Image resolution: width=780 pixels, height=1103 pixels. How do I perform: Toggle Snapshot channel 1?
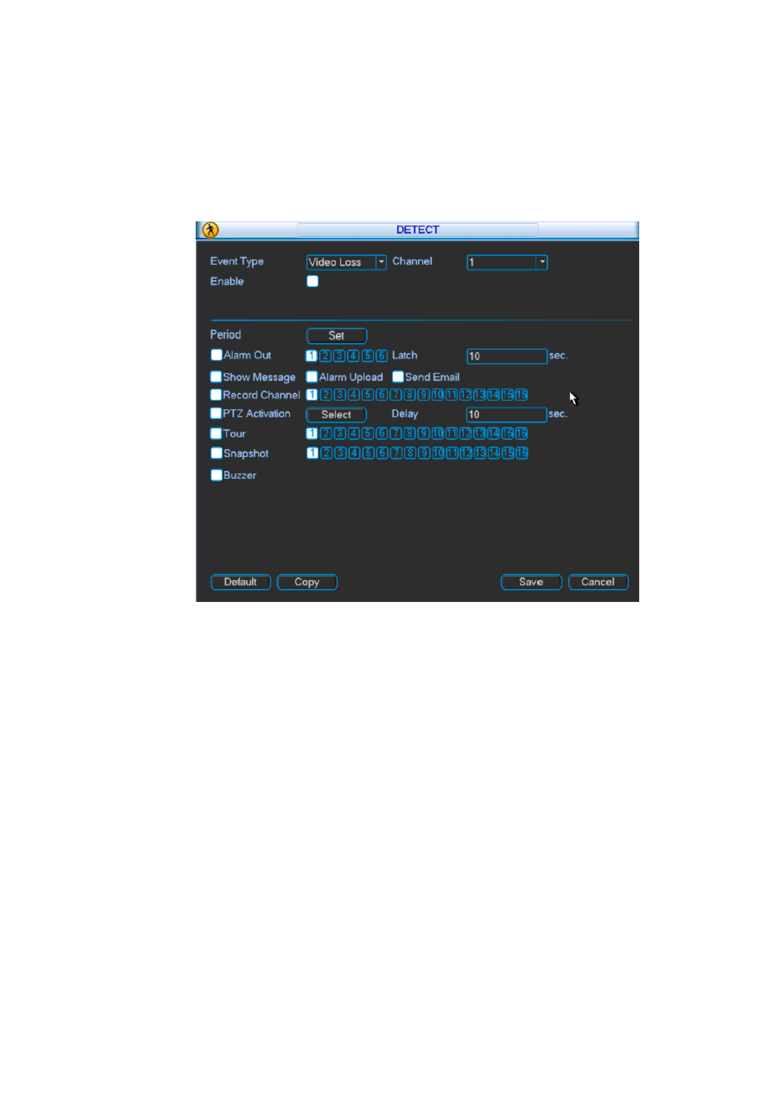(x=312, y=453)
